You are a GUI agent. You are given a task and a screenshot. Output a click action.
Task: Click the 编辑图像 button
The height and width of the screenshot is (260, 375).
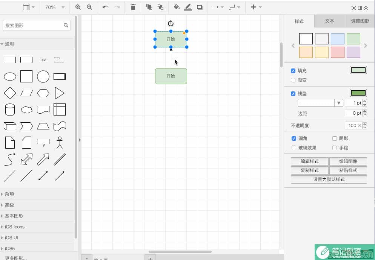point(348,161)
